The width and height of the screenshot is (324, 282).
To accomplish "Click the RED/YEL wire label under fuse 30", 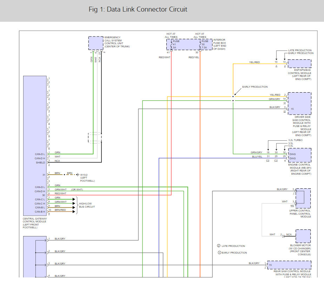I will tap(194, 57).
